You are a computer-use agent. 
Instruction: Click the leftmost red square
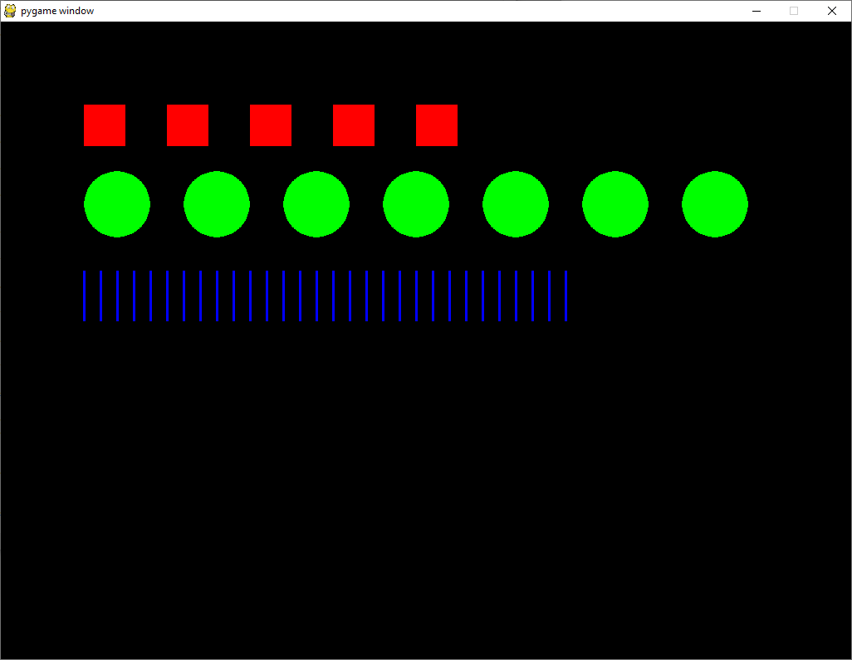[x=105, y=125]
